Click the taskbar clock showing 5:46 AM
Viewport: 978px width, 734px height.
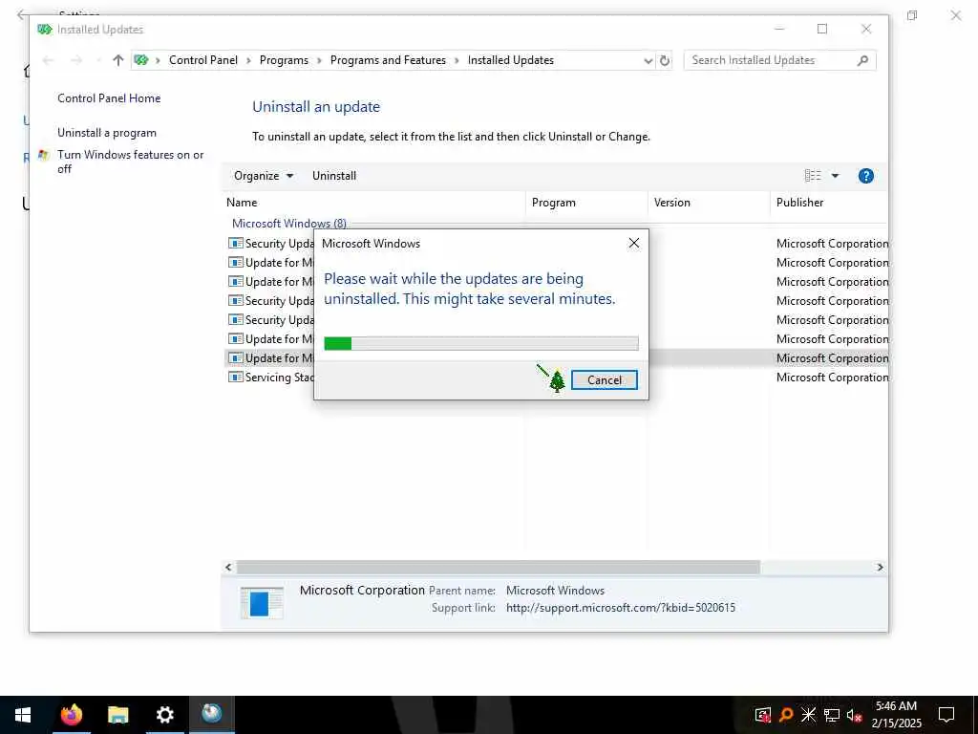coord(896,715)
